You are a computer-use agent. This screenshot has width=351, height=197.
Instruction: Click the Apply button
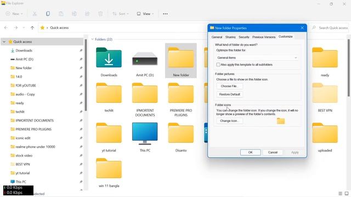pyautogui.click(x=295, y=152)
